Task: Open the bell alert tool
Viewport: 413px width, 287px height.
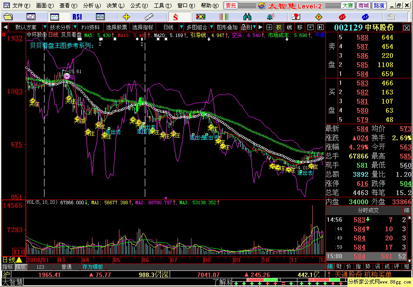Action: [271, 17]
